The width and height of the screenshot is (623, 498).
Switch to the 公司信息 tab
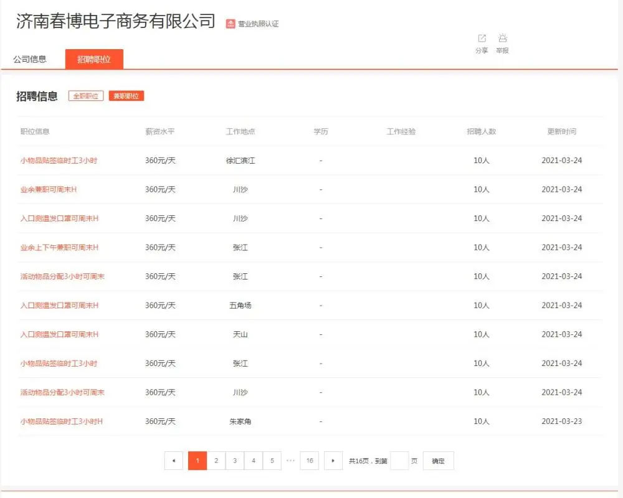(x=30, y=59)
